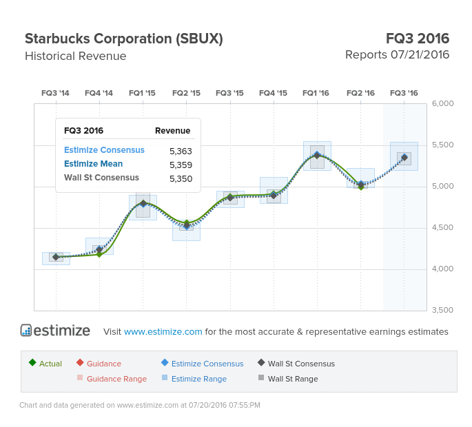Select the FQ3 '16 consensus diamond
472x427 pixels.
click(x=404, y=158)
